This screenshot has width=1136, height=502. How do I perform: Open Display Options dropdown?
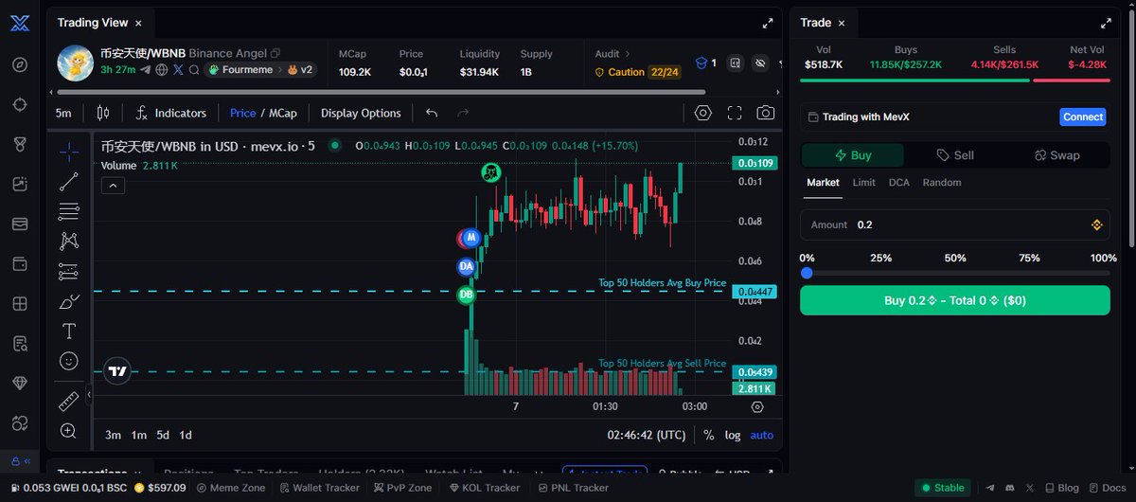pos(361,113)
